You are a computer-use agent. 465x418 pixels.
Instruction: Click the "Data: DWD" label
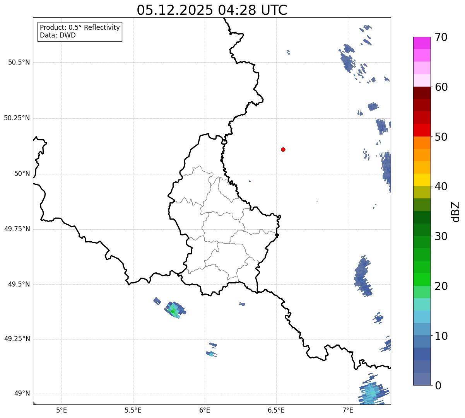(x=58, y=36)
